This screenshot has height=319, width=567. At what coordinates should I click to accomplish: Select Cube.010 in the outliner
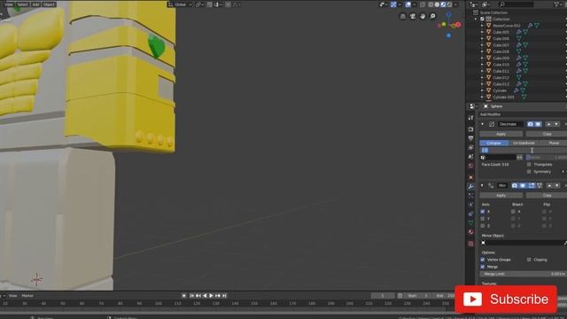tap(501, 65)
